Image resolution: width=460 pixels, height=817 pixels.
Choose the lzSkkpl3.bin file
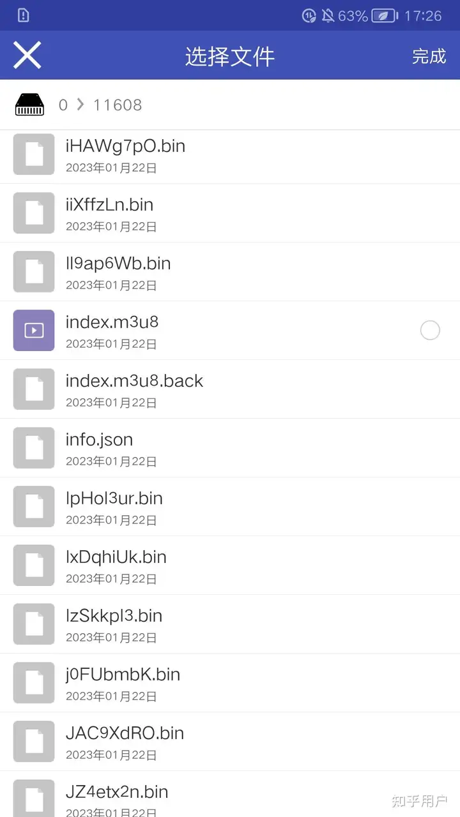(x=230, y=624)
